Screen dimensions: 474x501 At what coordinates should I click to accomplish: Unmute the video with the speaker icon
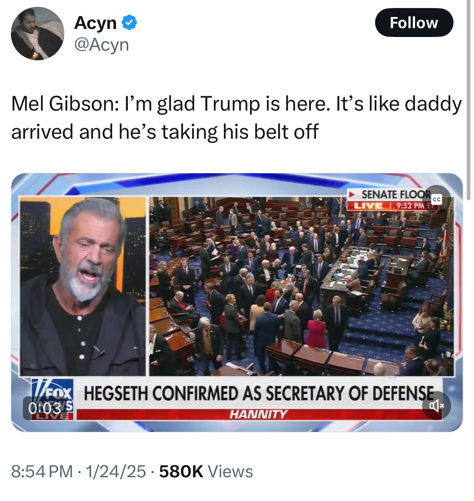pyautogui.click(x=436, y=405)
